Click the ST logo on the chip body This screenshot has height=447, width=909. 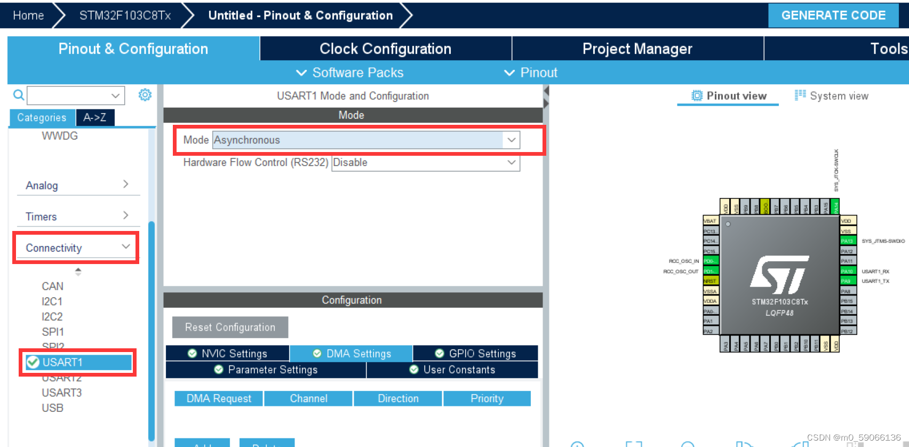pos(780,275)
